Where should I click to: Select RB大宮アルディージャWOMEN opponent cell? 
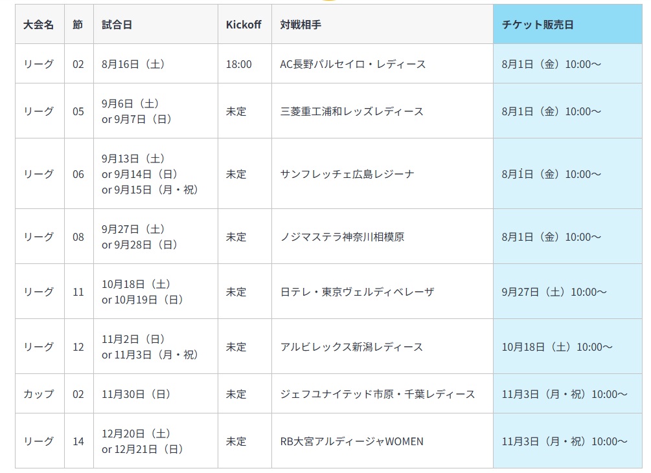[x=352, y=441]
